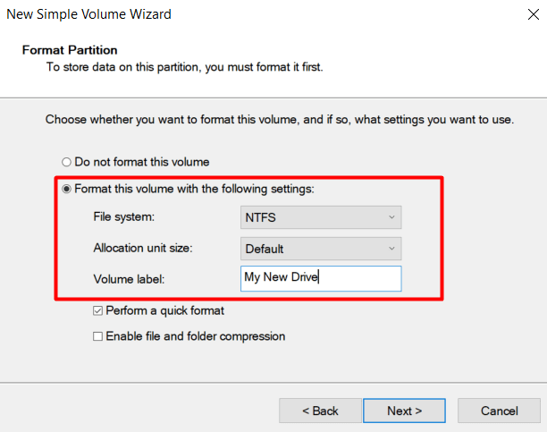Click the 'Format Partition' heading

tap(70, 50)
